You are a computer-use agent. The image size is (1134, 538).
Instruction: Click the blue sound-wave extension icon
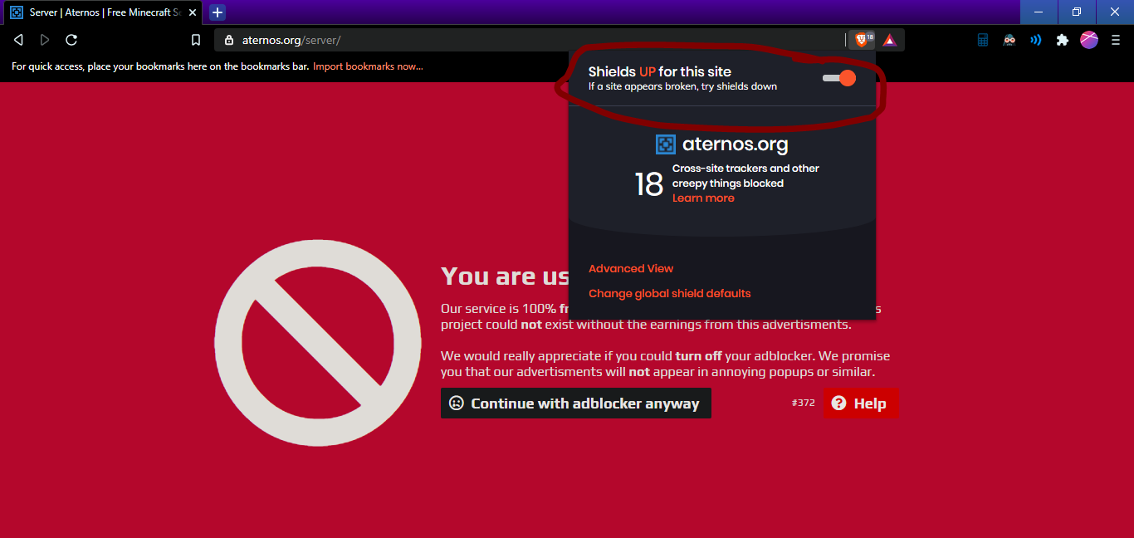click(1035, 40)
